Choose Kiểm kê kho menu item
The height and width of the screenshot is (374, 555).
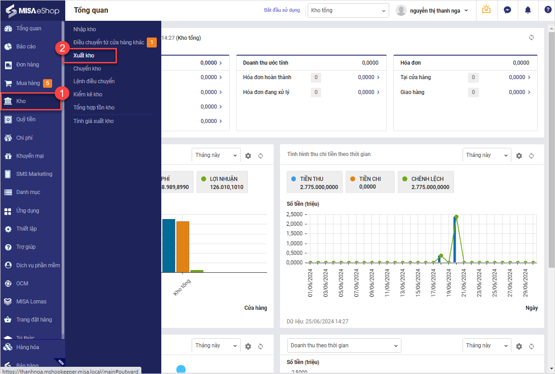[88, 95]
